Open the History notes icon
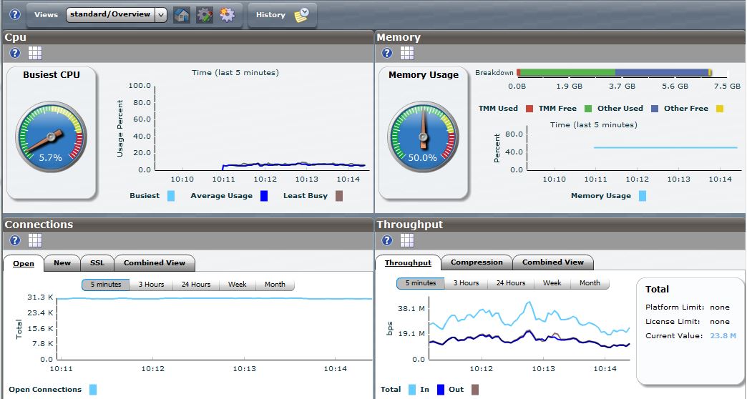The image size is (747, 399). [x=302, y=14]
